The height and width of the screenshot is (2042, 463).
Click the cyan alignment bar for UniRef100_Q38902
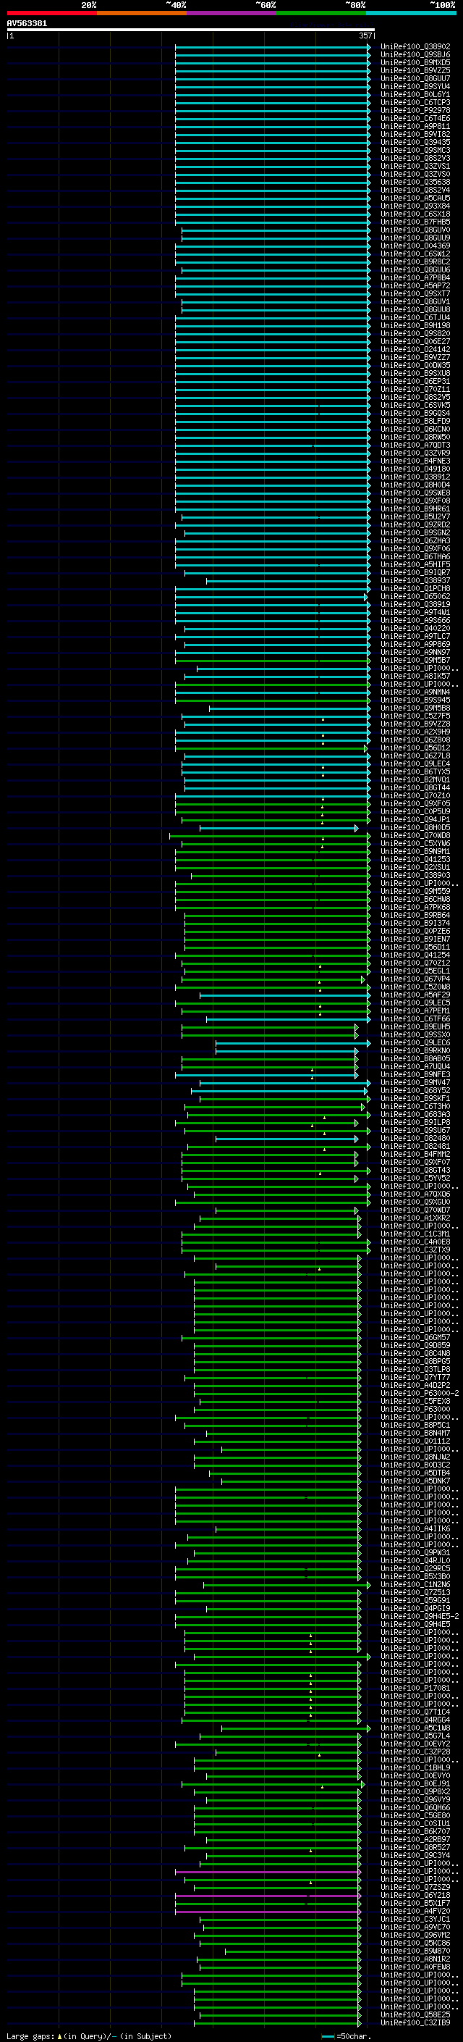[272, 47]
